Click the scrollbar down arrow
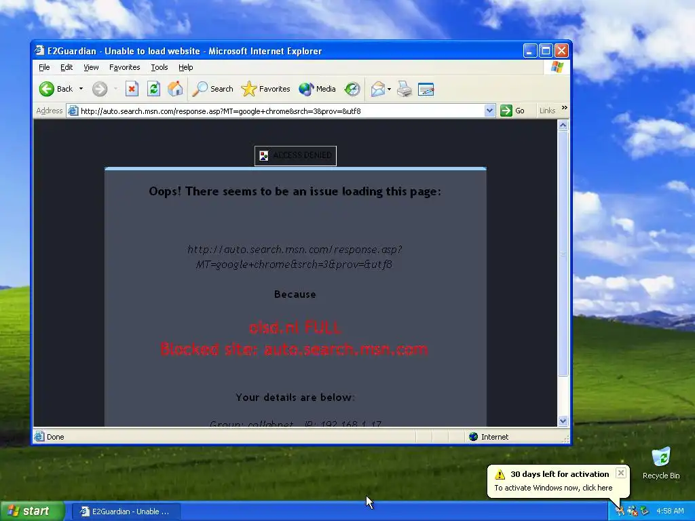The height and width of the screenshot is (521, 695). [x=563, y=421]
